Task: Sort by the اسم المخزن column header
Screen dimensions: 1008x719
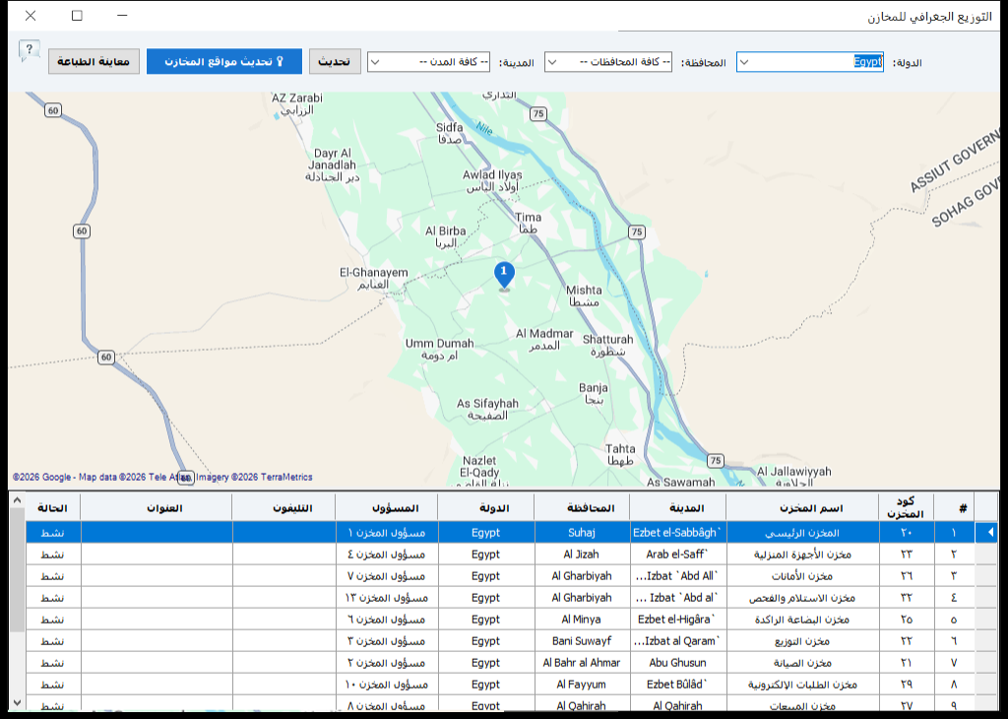Action: [803, 507]
